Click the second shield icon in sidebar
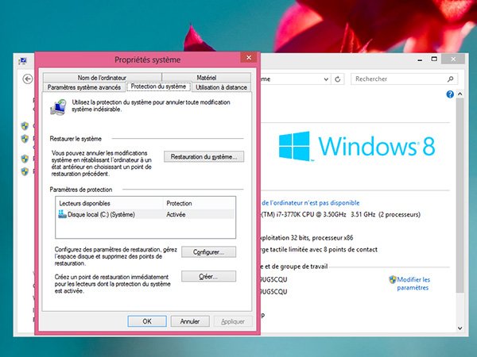 coord(25,139)
